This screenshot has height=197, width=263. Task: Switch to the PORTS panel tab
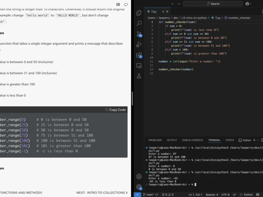(x=230, y=140)
